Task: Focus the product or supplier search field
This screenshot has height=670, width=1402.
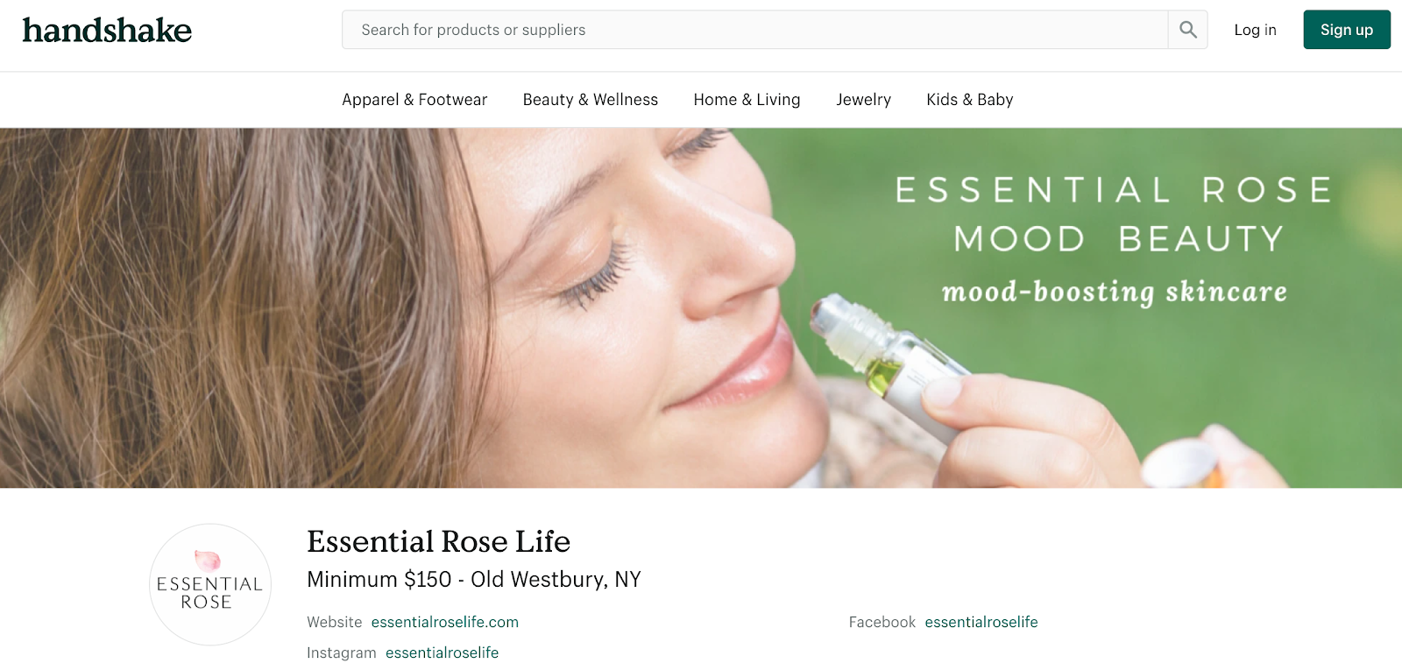Action: pos(754,30)
